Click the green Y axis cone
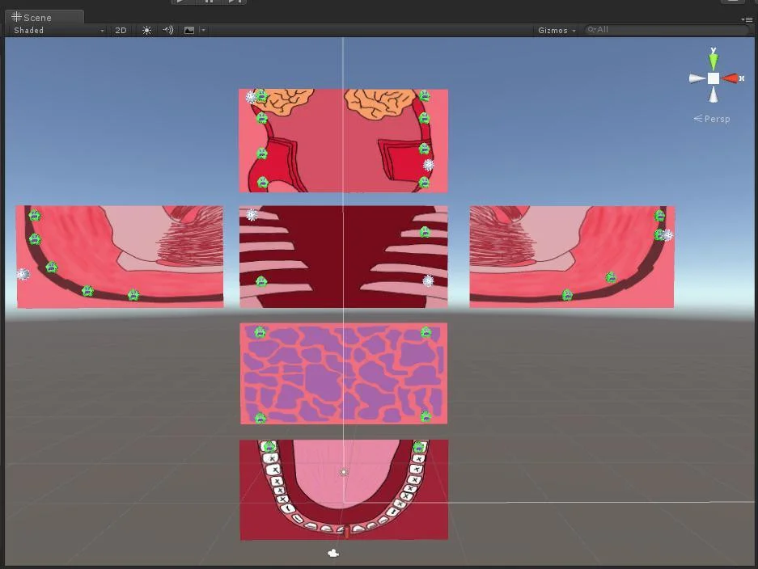Image resolution: width=758 pixels, height=569 pixels. click(x=714, y=61)
